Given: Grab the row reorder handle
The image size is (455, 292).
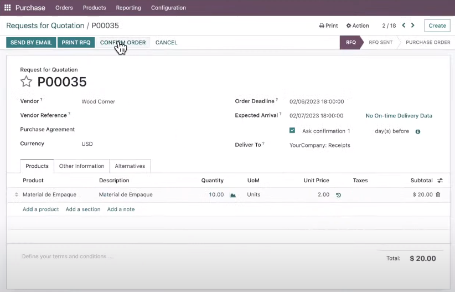Looking at the screenshot, I should point(17,194).
